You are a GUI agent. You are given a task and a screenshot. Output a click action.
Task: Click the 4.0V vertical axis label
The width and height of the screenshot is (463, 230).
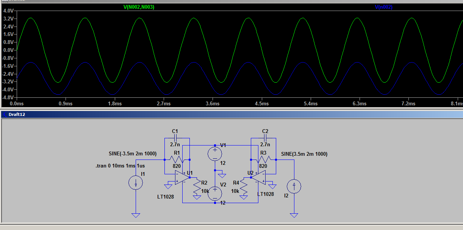pos(8,11)
